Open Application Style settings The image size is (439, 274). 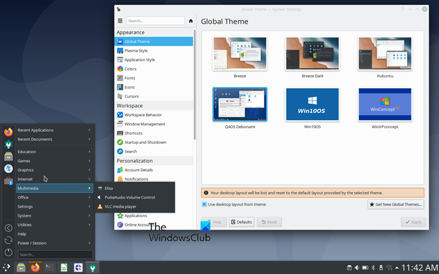pos(154,60)
